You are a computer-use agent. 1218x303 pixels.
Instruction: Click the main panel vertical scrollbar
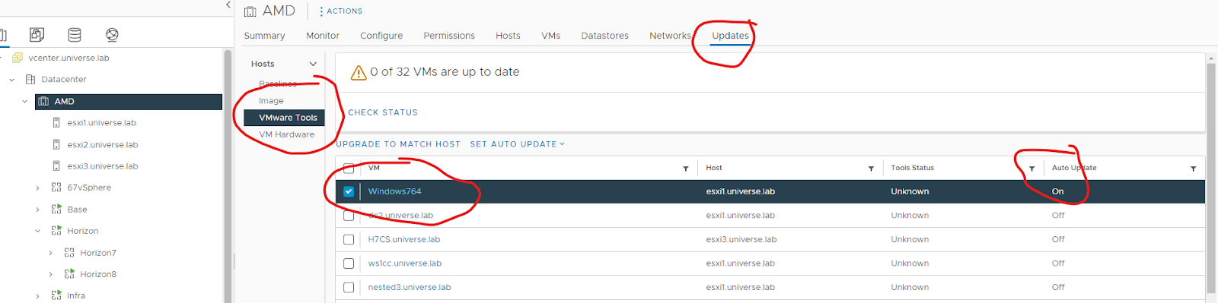pos(1211,178)
